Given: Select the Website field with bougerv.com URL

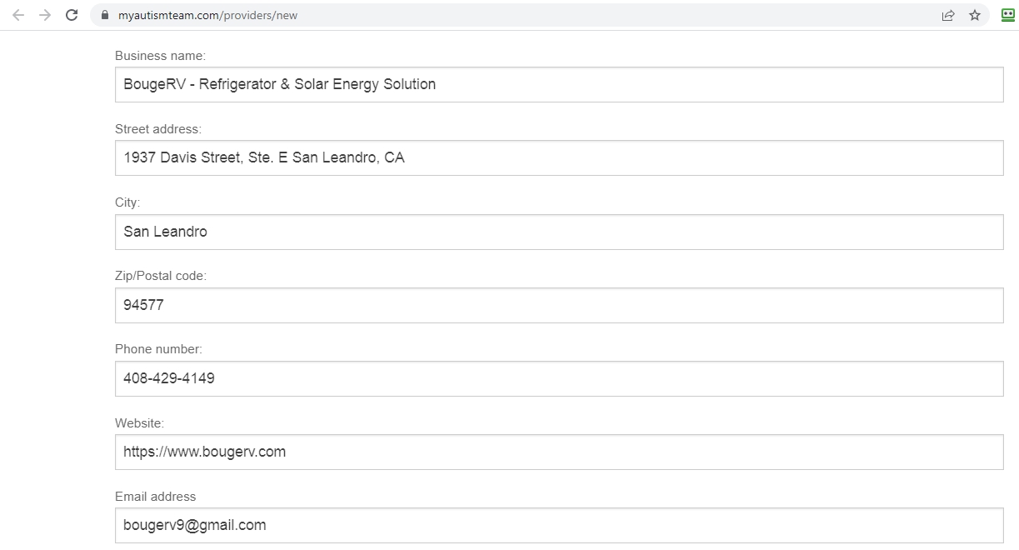Looking at the screenshot, I should [558, 452].
